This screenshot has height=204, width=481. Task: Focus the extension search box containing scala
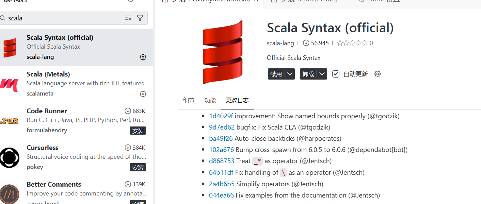click(x=65, y=18)
